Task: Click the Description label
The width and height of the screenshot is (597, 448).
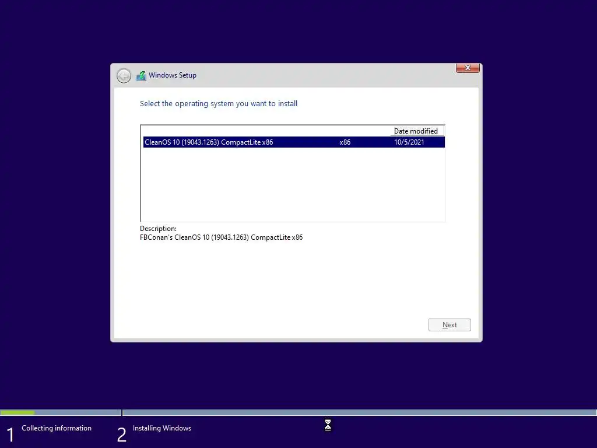Action: click(158, 229)
